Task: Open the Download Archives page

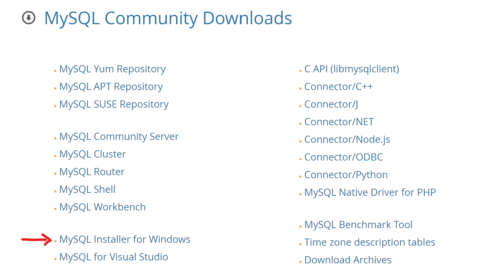Action: 348,260
